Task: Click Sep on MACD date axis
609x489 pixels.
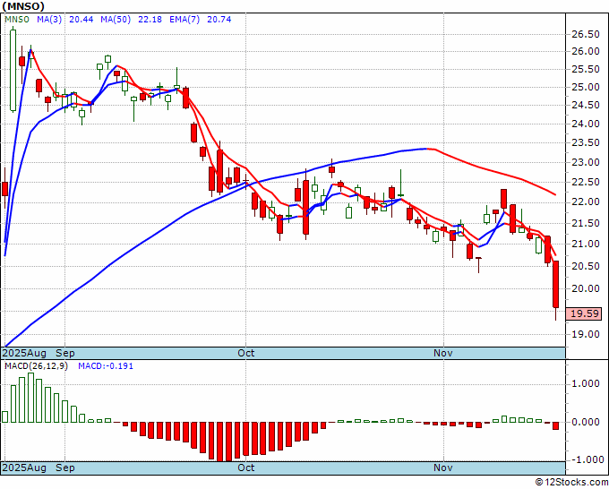Action: [64, 468]
